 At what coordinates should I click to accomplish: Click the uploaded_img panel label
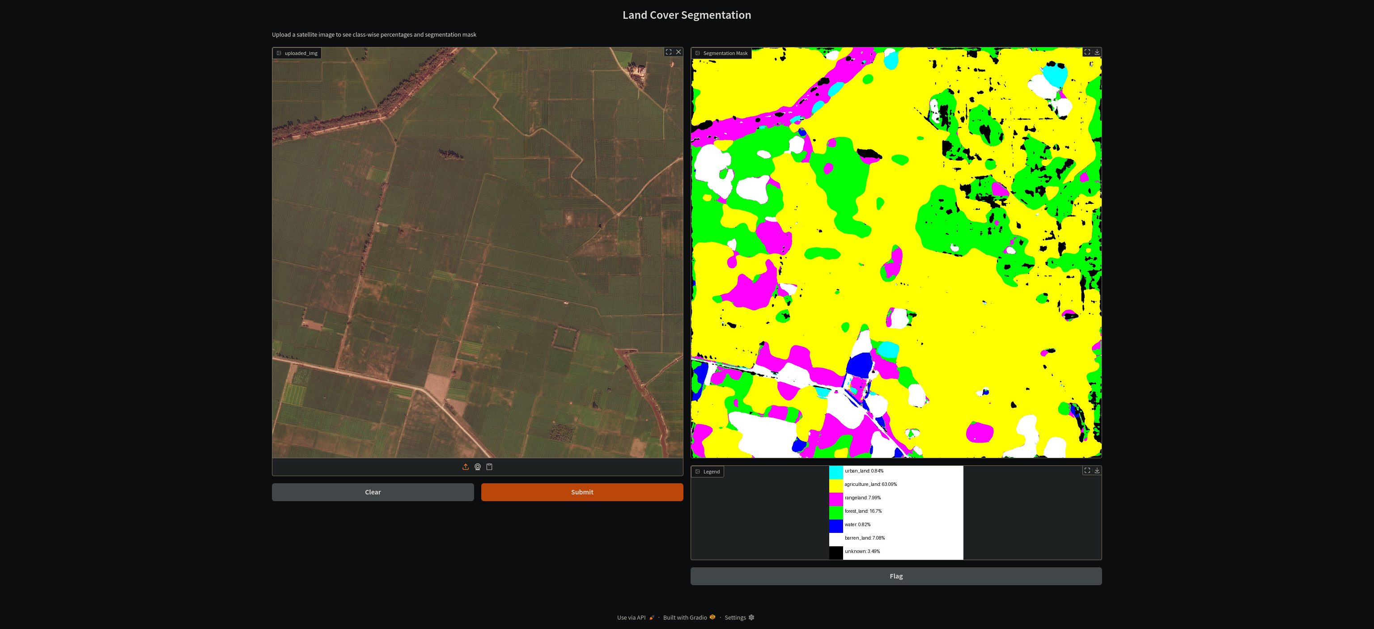(297, 53)
